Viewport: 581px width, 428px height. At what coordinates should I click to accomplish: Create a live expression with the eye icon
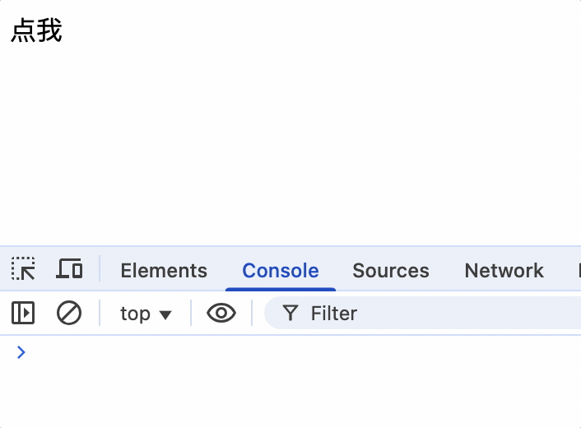click(221, 313)
